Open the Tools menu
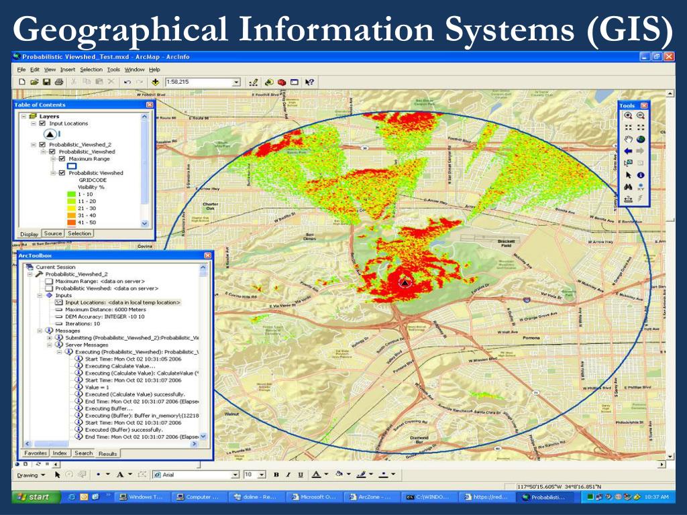This screenshot has height=515, width=687. pos(113,70)
